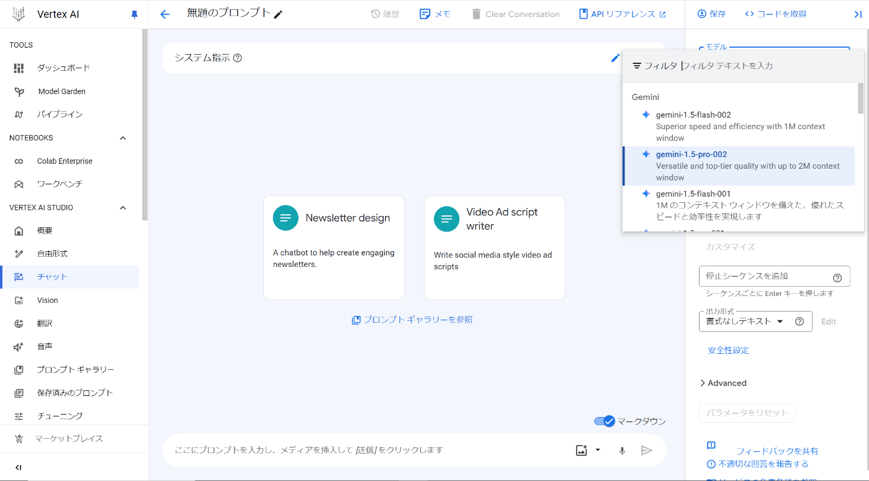Click パラメータをリセット button

747,413
